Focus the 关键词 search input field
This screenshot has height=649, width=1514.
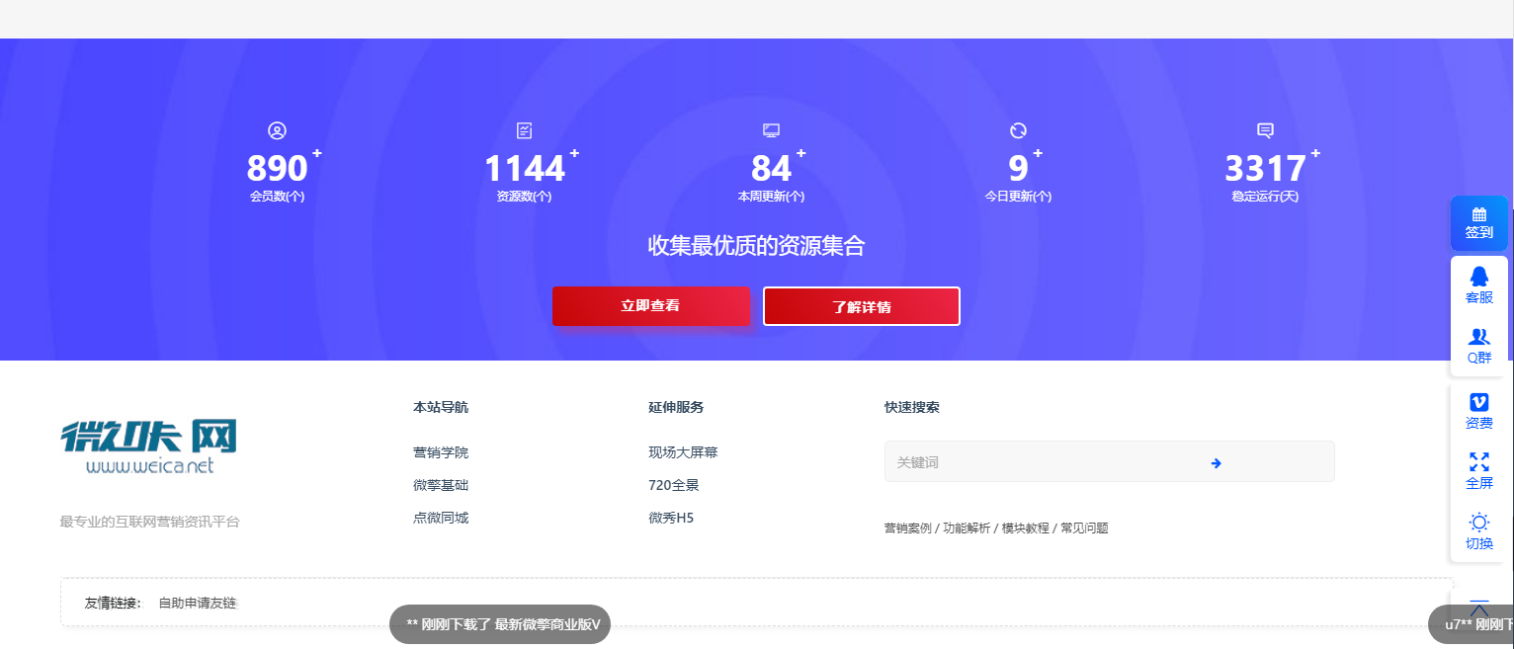(1038, 462)
